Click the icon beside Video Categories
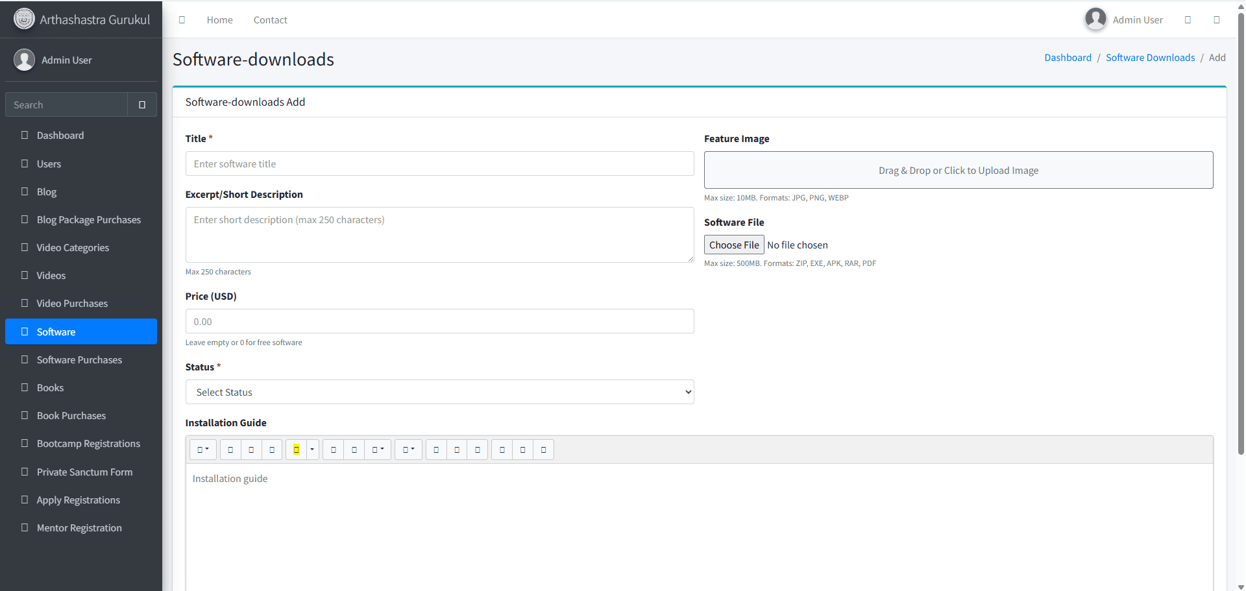 pos(25,247)
